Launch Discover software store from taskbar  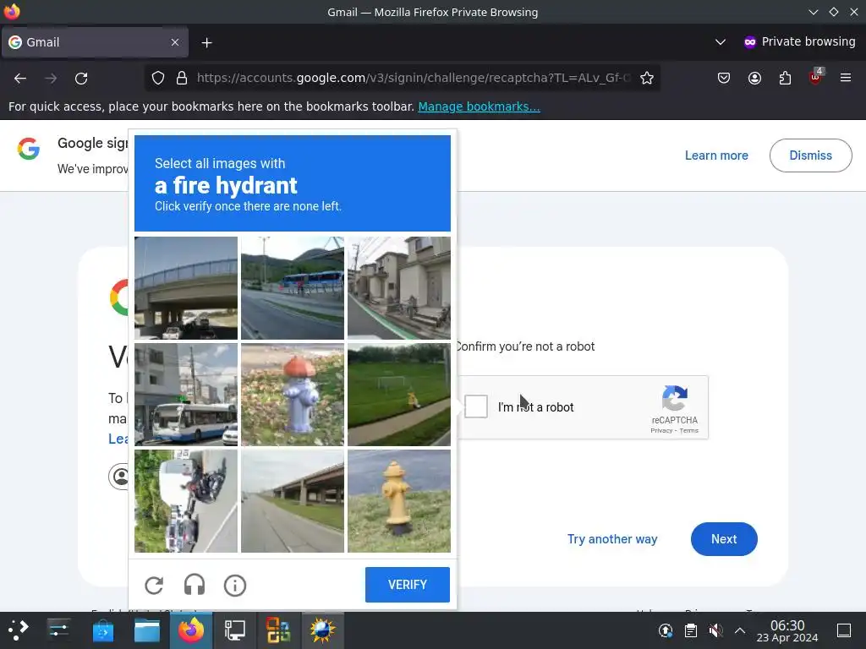point(102,630)
